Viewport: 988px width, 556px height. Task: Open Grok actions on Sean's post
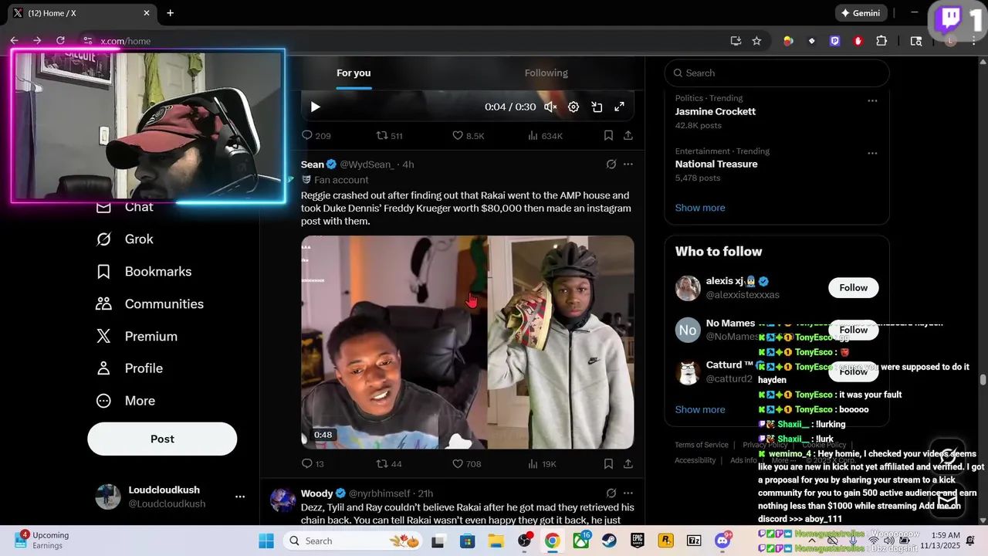[x=611, y=164]
